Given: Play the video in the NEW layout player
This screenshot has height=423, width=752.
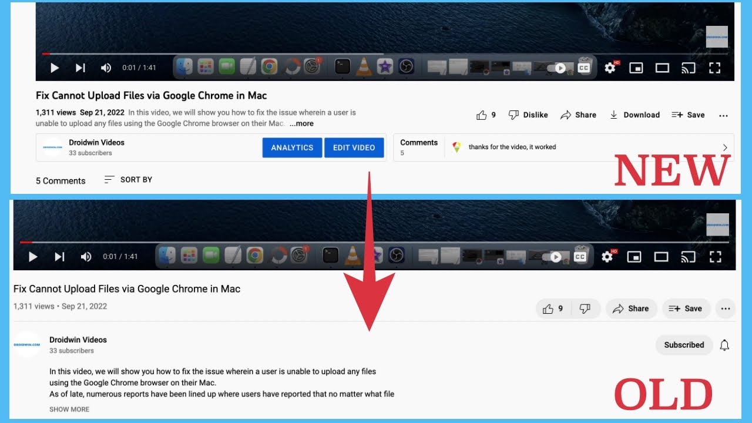Looking at the screenshot, I should [55, 68].
